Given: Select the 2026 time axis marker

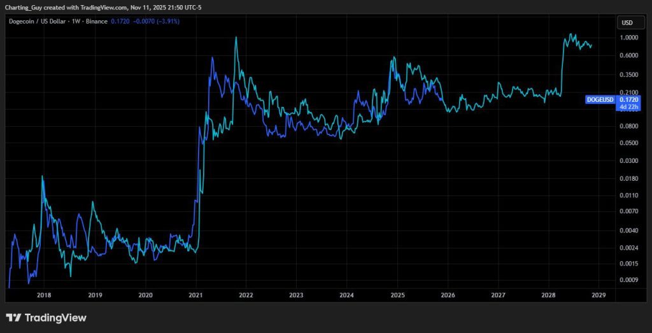Looking at the screenshot, I should tap(447, 295).
